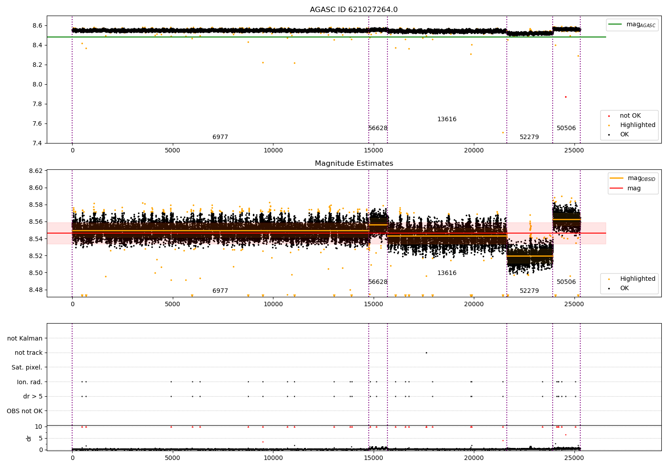Click the 6977 observation label in the top plot

point(220,137)
